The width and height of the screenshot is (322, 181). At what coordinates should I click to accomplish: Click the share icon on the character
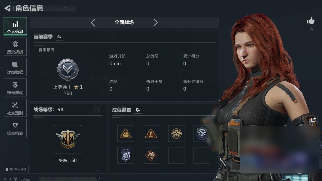(313, 120)
